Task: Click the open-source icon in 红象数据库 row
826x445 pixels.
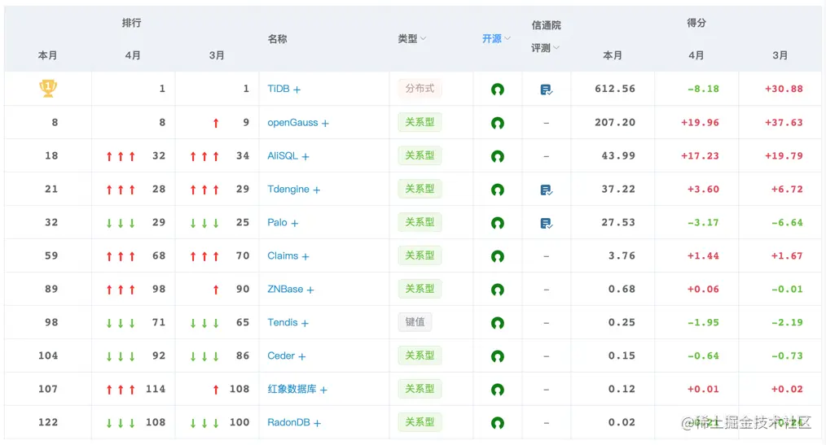Action: pos(497,390)
